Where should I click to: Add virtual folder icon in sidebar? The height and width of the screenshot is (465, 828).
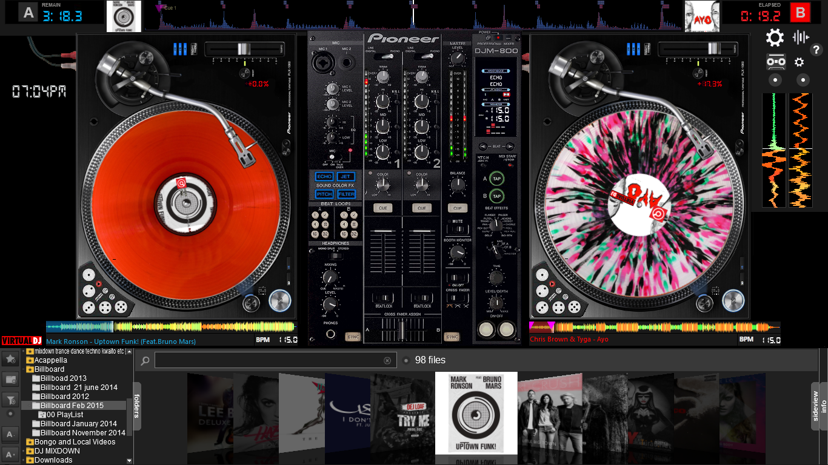click(10, 379)
